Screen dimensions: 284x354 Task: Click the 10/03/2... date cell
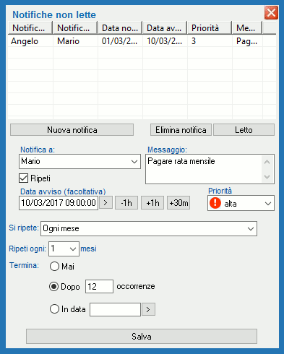point(165,41)
